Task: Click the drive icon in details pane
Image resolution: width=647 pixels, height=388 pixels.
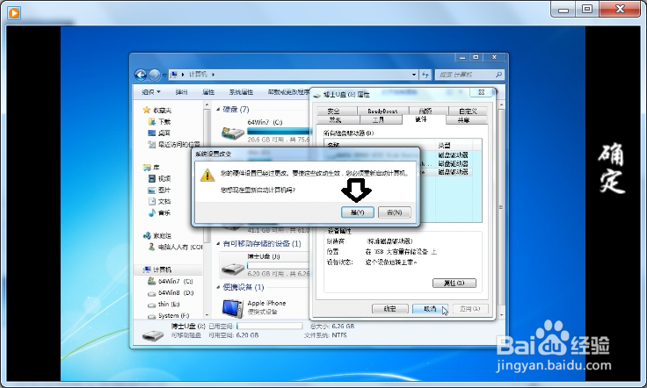Action: pos(153,335)
